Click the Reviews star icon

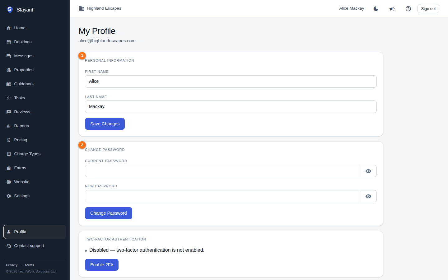coord(9,112)
